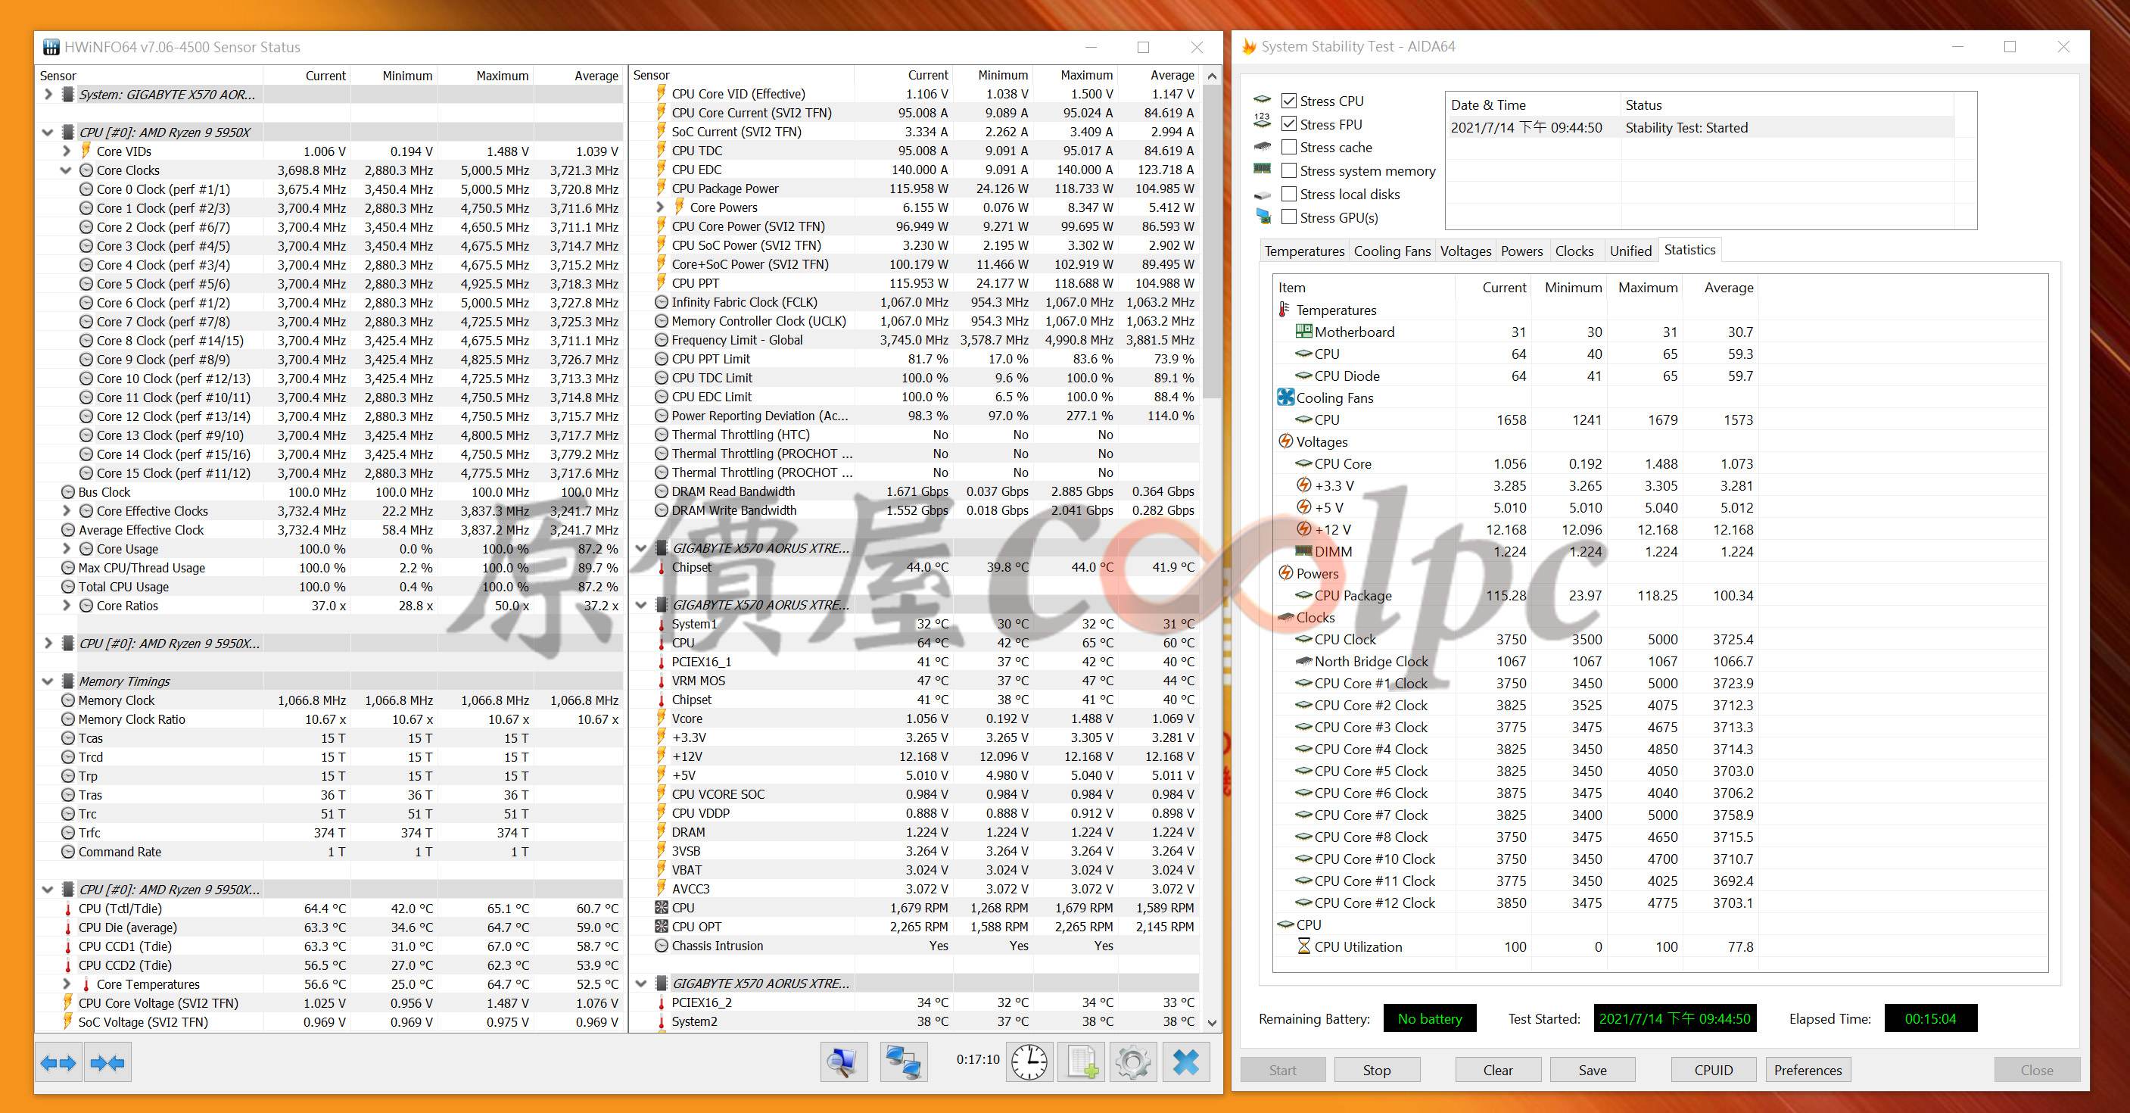Expand System: GIGABYTE X570 AOR sensor group
This screenshot has width=2130, height=1113.
(48, 95)
